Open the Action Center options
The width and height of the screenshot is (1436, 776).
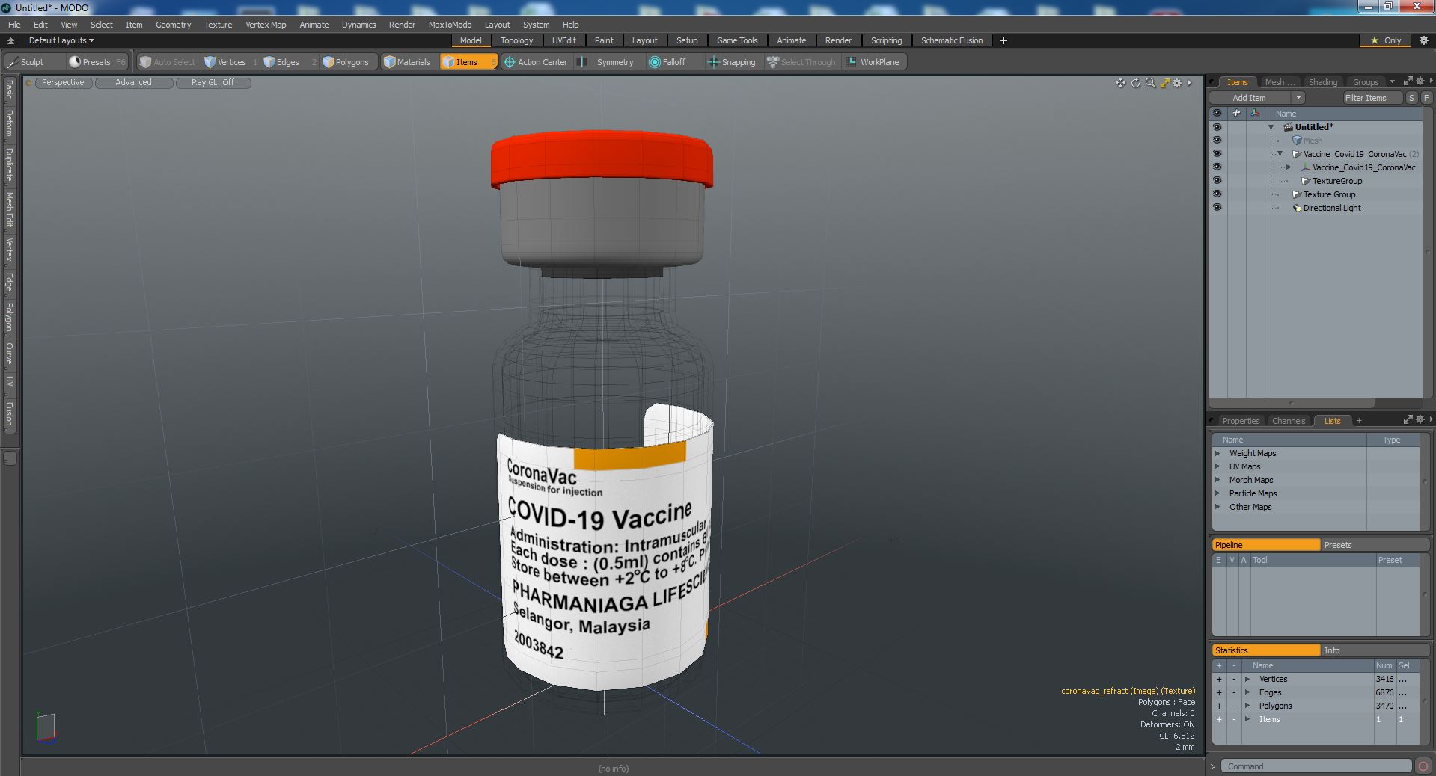click(x=536, y=62)
